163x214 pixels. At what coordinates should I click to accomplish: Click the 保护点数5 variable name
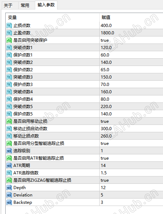click(23, 114)
